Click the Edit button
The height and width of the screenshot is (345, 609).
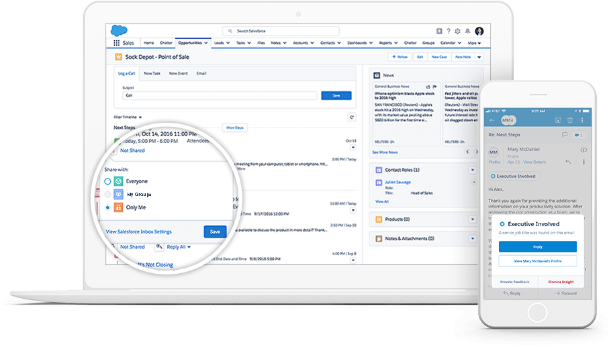pyautogui.click(x=420, y=57)
